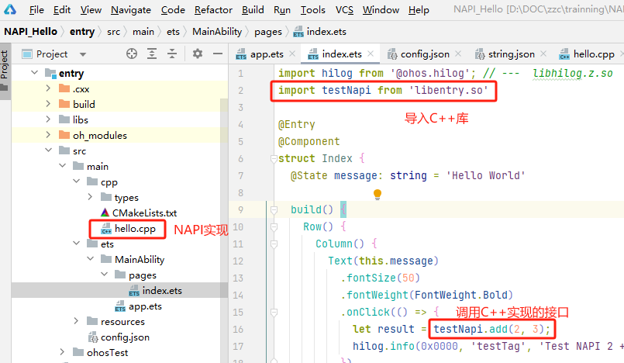The height and width of the screenshot is (363, 624).
Task: Click the intention lightbulb icon in editor
Action: click(x=378, y=194)
